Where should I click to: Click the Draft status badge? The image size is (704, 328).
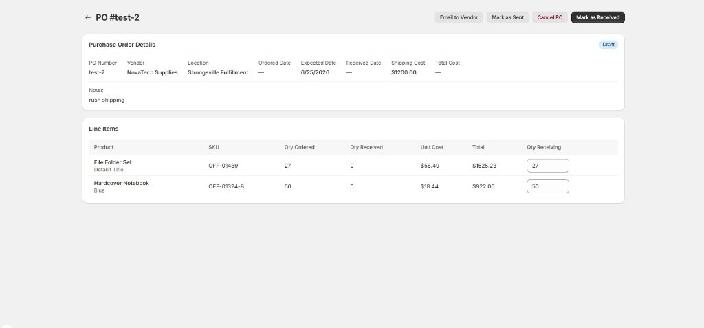click(608, 45)
